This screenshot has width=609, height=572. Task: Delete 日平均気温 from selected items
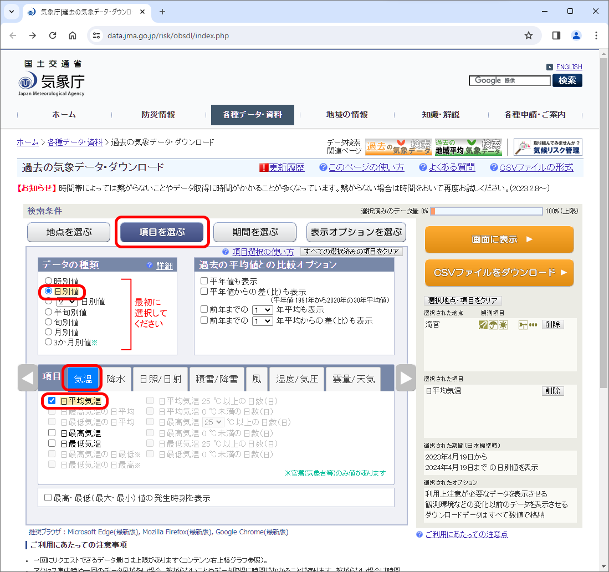point(552,391)
